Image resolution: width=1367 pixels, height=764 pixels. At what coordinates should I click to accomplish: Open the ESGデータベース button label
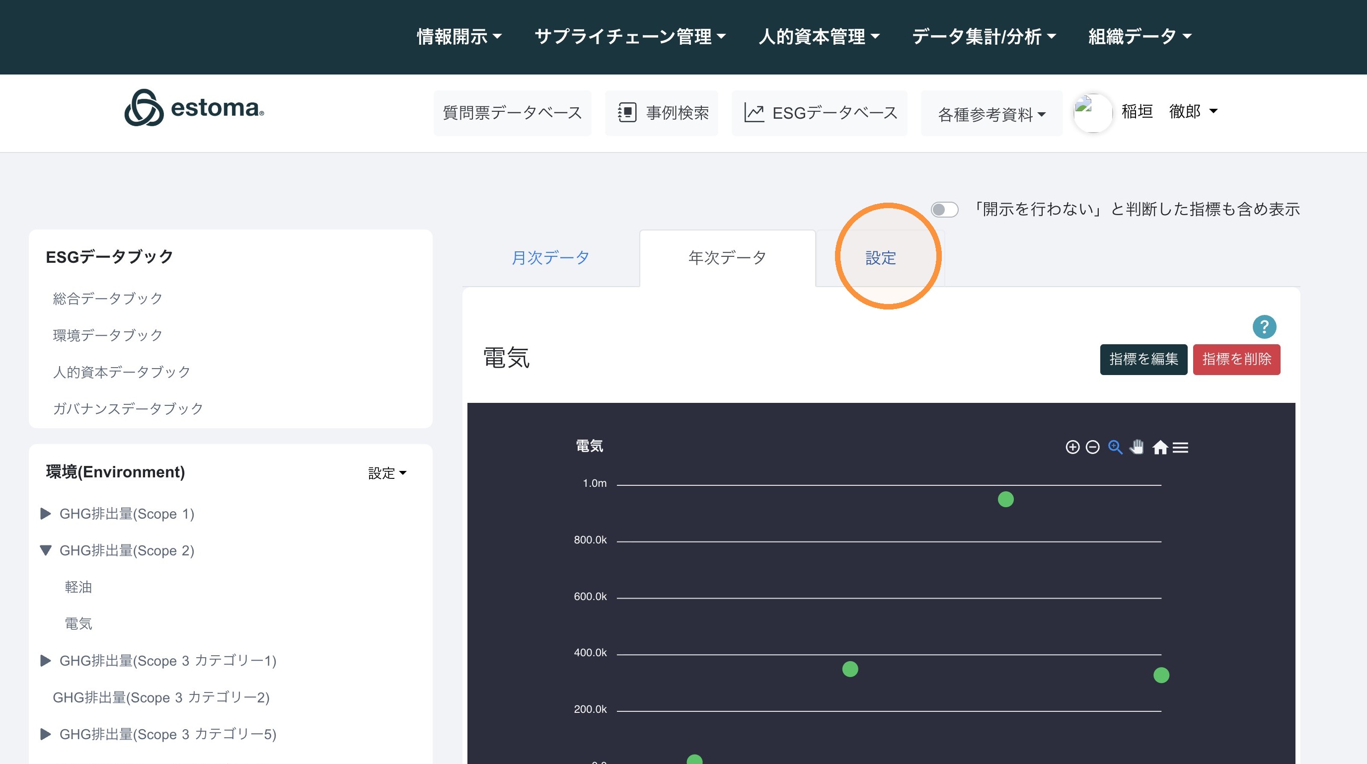coord(835,113)
